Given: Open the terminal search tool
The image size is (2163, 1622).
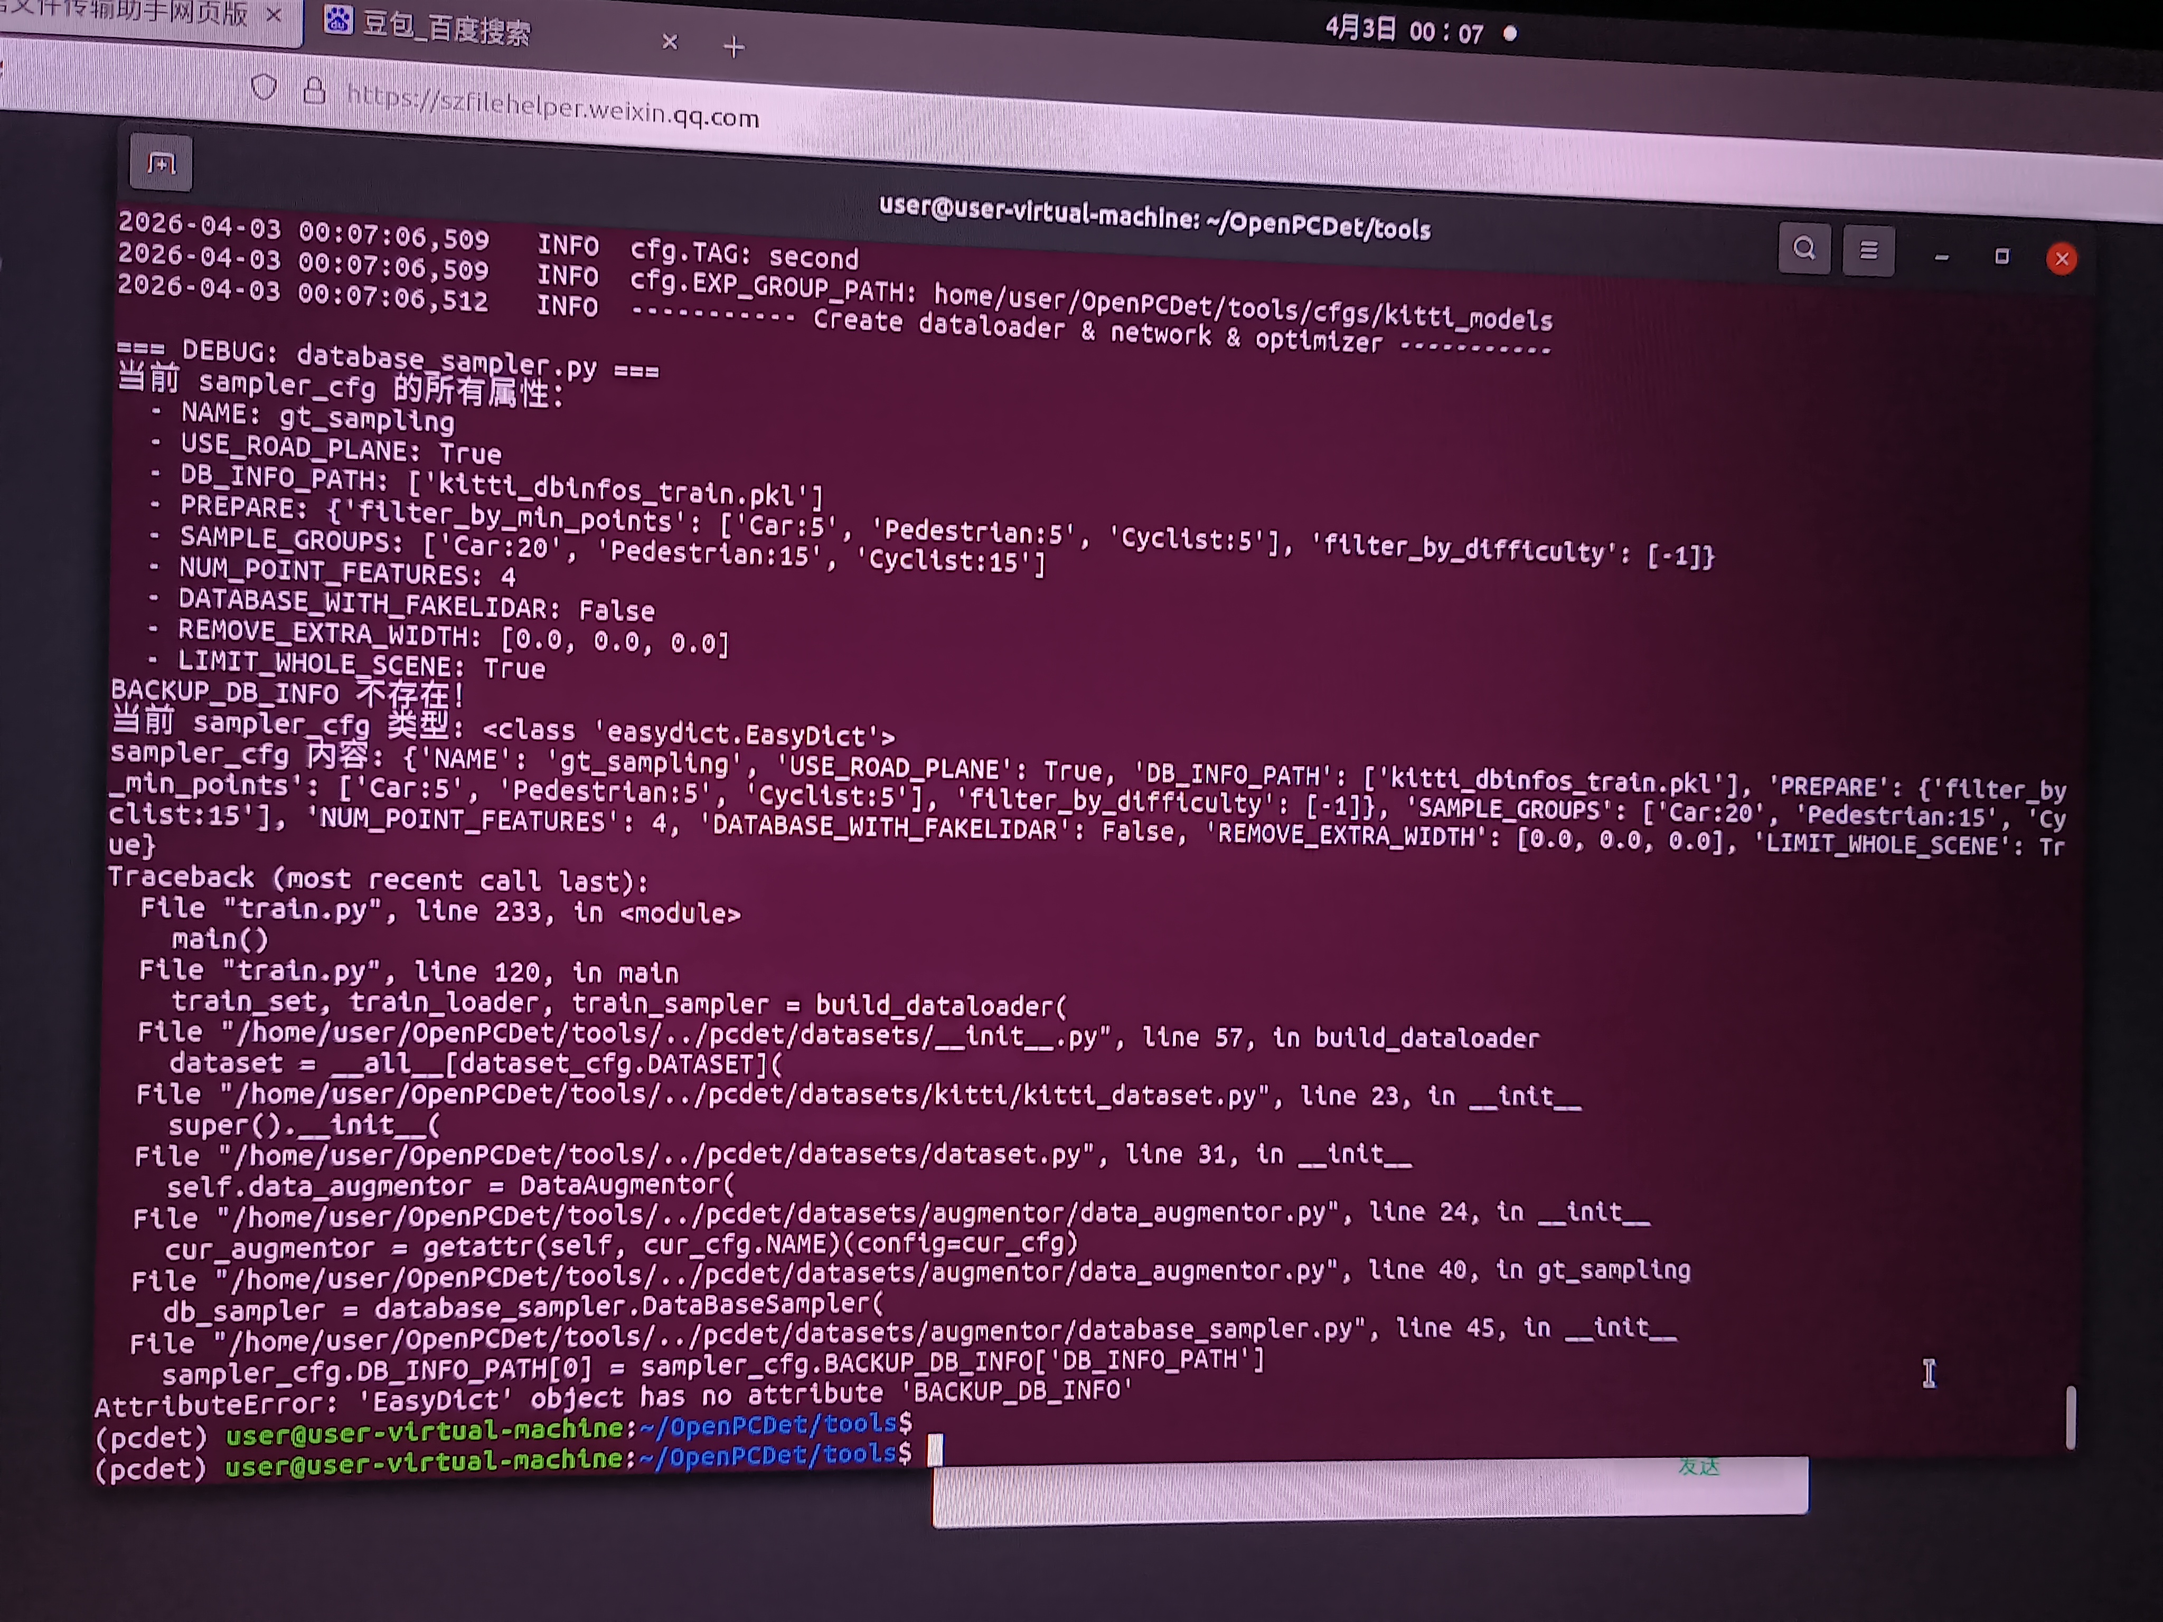Looking at the screenshot, I should [x=1804, y=248].
